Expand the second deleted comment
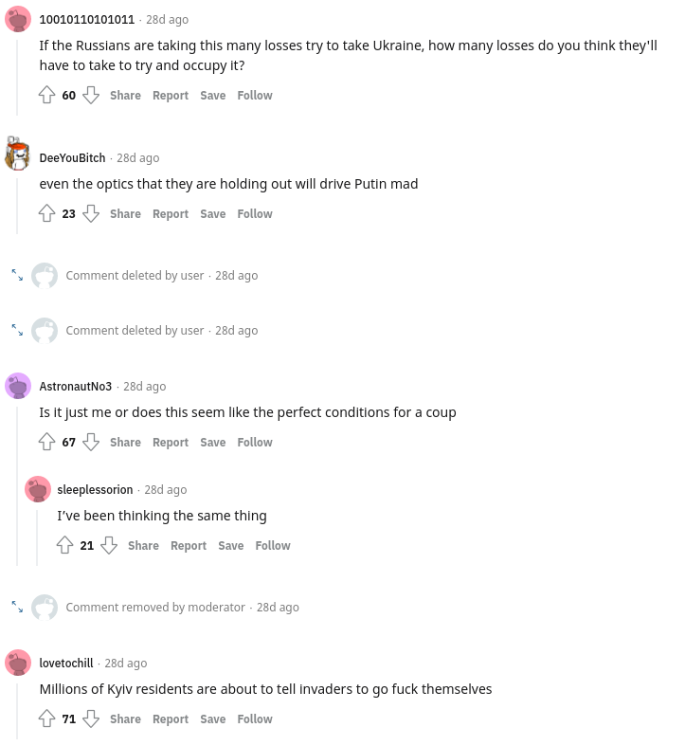Screen dimensions: 685x746 coord(17,330)
